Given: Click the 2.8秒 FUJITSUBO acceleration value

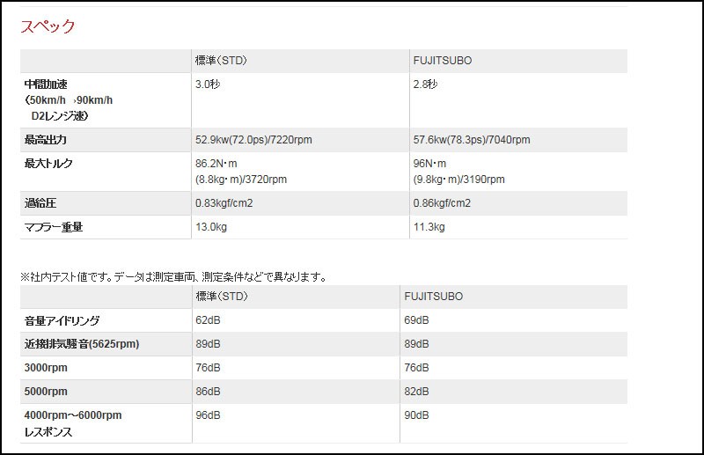Looking at the screenshot, I should pyautogui.click(x=426, y=84).
